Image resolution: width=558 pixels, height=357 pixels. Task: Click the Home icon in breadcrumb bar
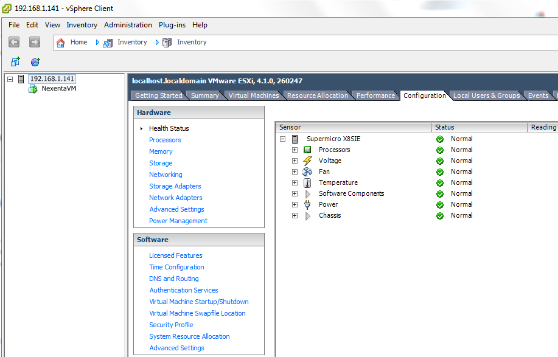(61, 43)
